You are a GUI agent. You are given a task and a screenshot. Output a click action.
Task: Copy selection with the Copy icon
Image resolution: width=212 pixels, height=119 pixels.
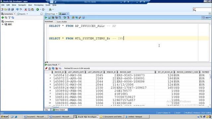click(x=29, y=10)
